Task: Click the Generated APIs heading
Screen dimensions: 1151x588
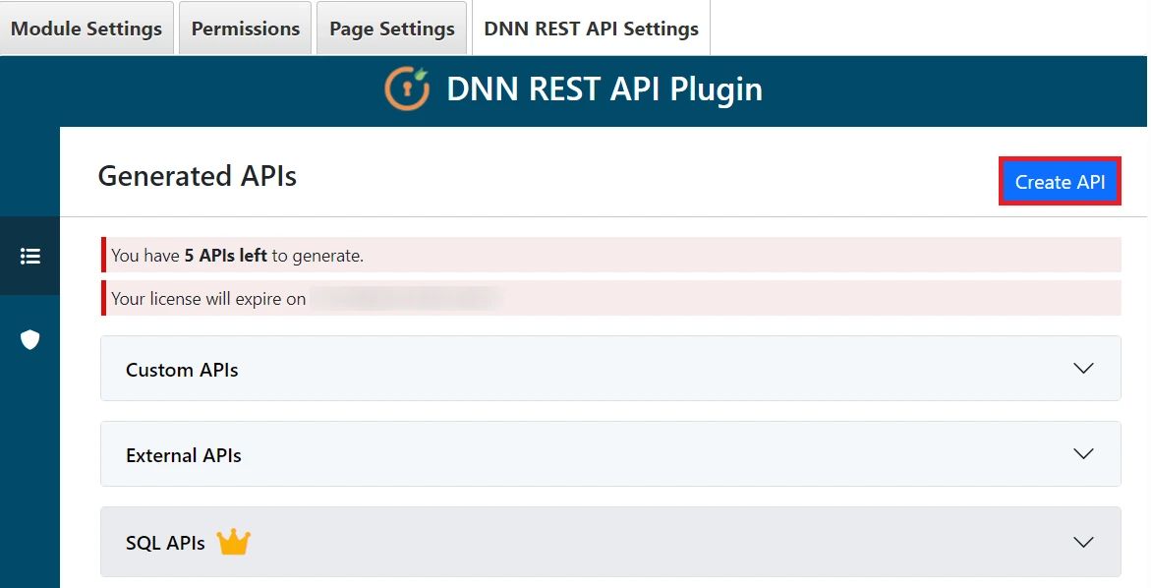Action: click(x=198, y=176)
